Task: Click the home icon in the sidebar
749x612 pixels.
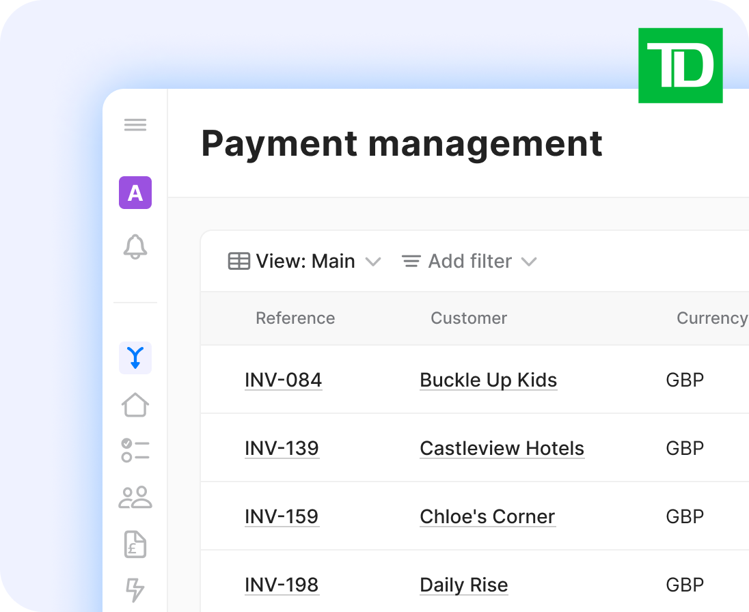Action: pyautogui.click(x=135, y=404)
